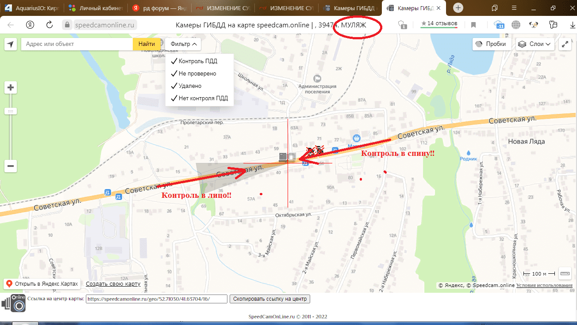Zoom out with the minus button

point(11,166)
